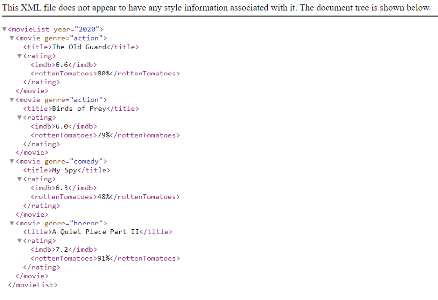The width and height of the screenshot is (438, 300).
Task: Click the imdb value 6.3
Action: point(62,188)
